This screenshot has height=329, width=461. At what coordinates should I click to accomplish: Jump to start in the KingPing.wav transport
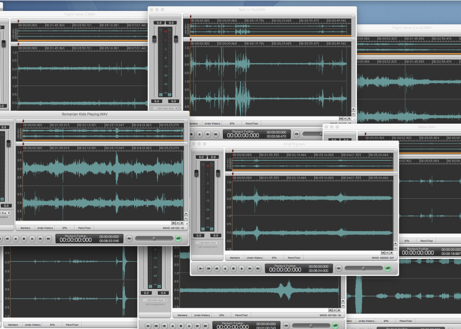click(201, 269)
